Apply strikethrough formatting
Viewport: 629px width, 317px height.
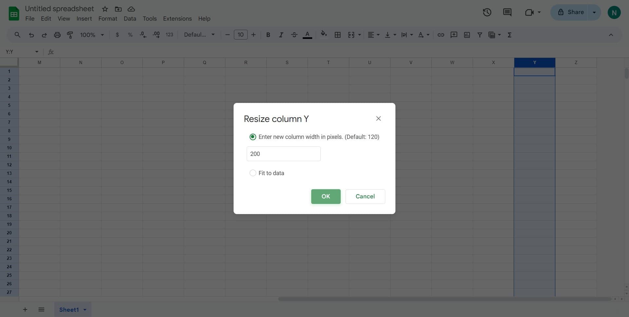pyautogui.click(x=294, y=35)
